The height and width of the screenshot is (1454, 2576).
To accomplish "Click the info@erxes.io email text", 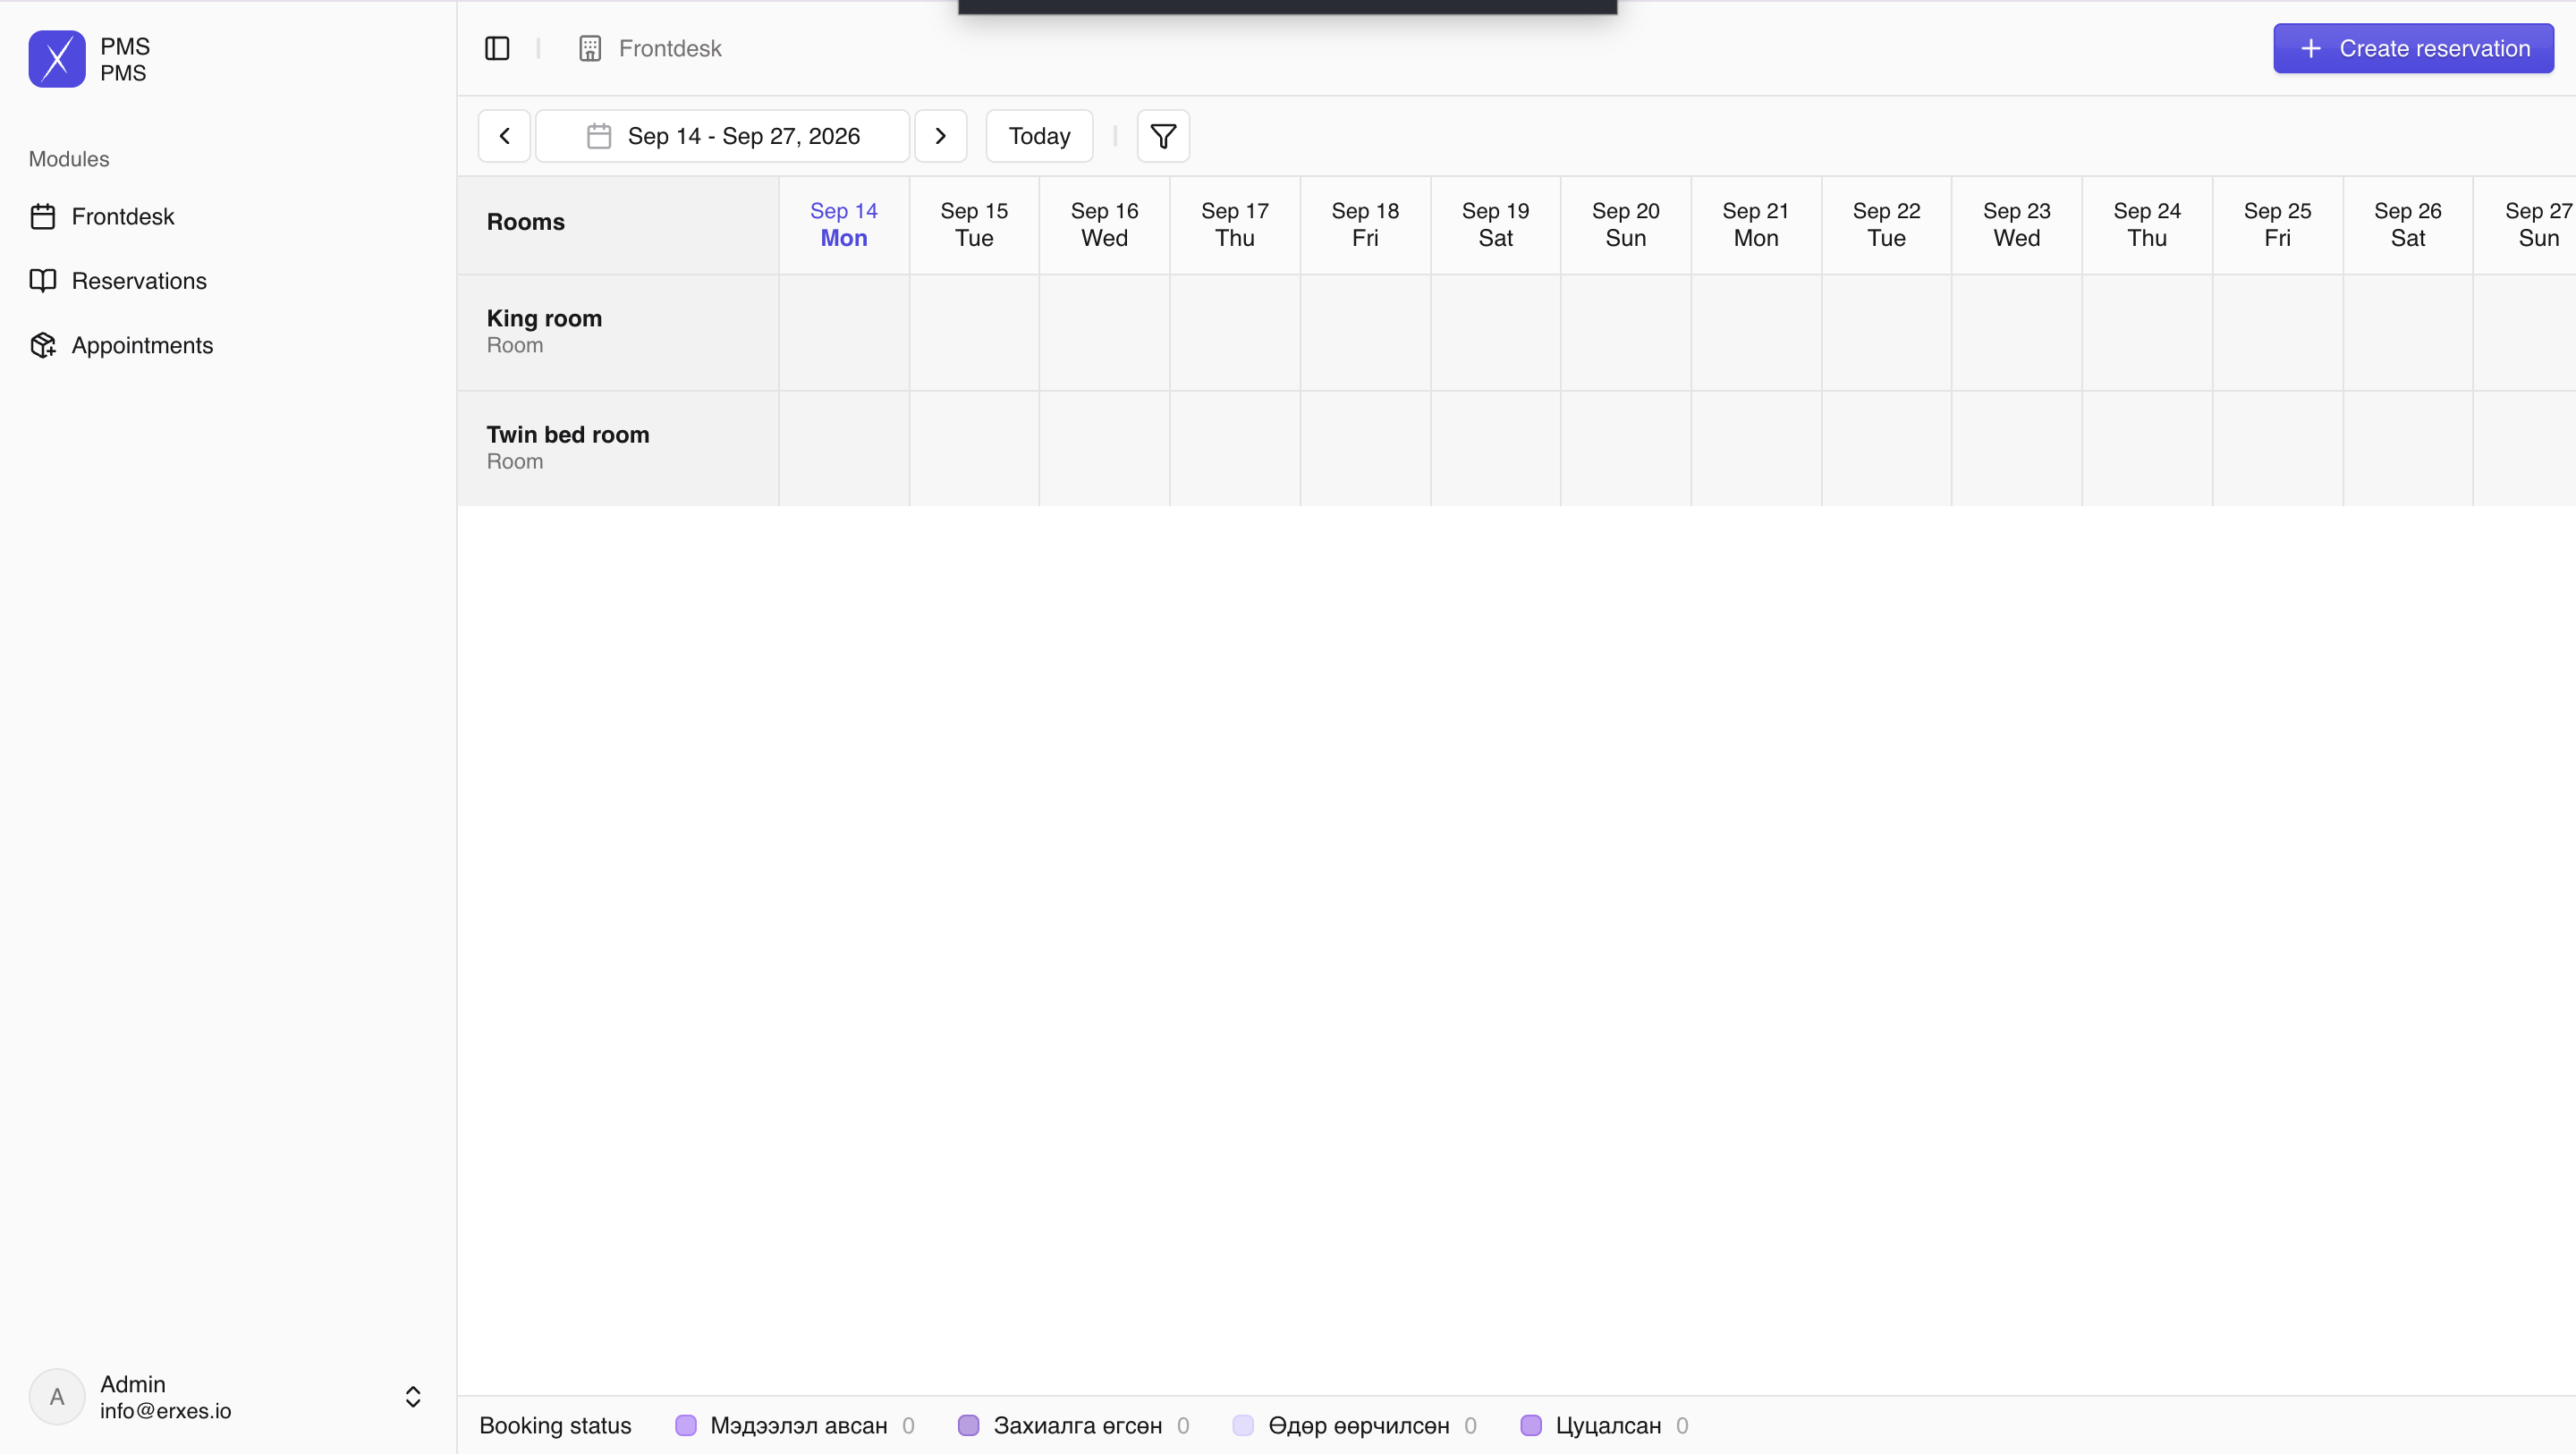I will click(165, 1411).
